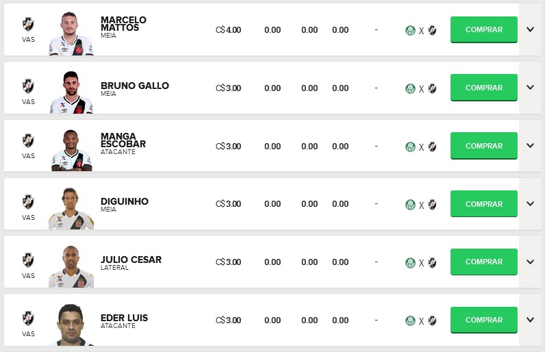Click Manga Escobar player photo
545x352 pixels.
tap(71, 149)
